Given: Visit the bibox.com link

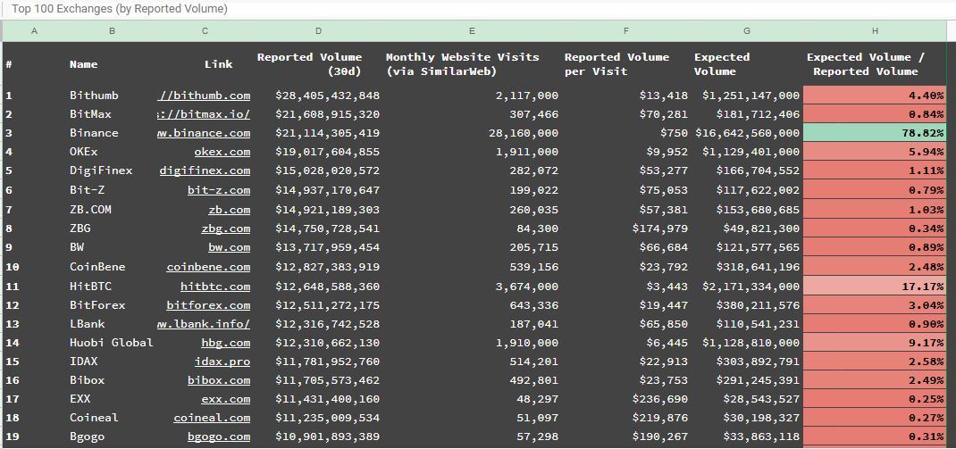Looking at the screenshot, I should pyautogui.click(x=219, y=380).
